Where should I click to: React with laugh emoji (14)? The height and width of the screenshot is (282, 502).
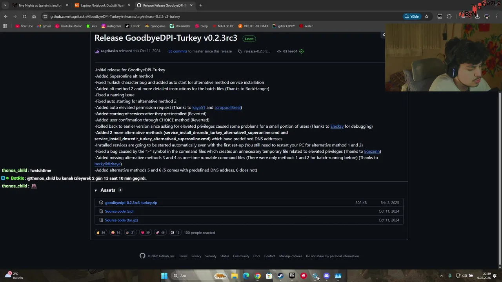(115, 233)
